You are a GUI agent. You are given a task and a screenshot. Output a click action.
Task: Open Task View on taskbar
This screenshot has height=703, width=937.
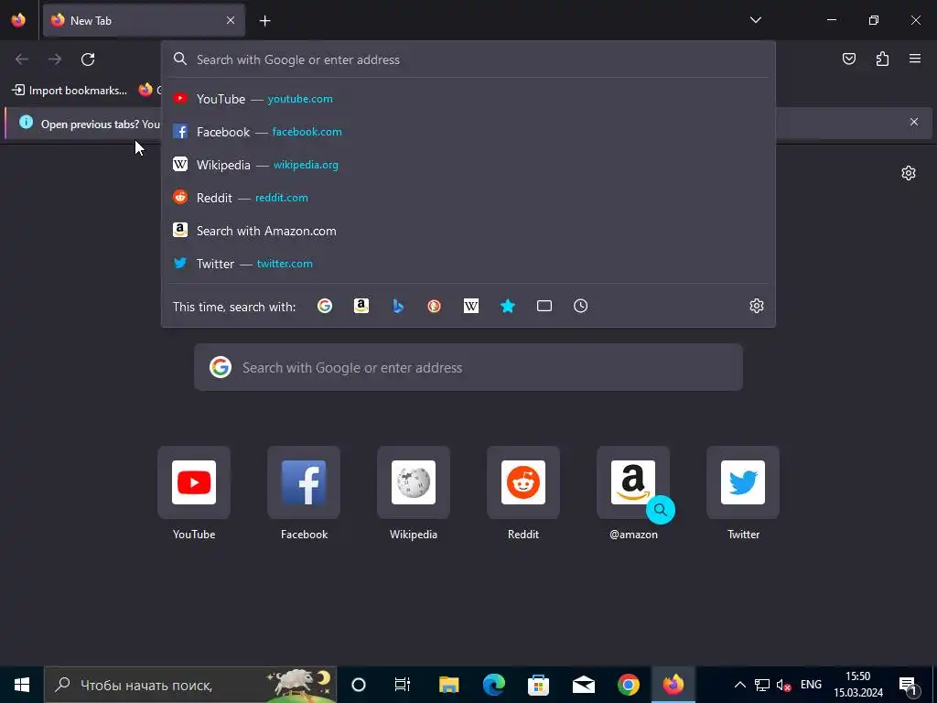coord(403,685)
